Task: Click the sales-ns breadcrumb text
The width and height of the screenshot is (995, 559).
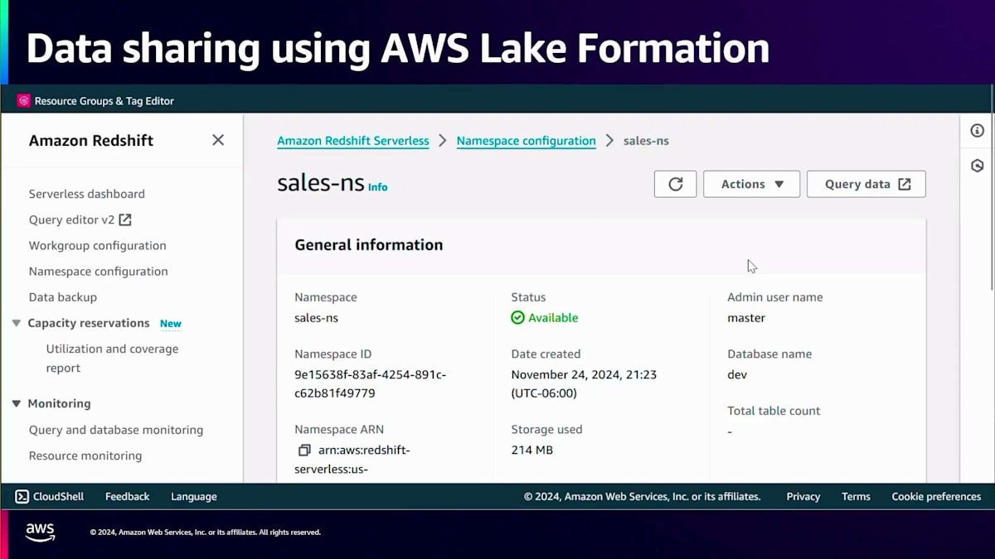Action: point(646,141)
